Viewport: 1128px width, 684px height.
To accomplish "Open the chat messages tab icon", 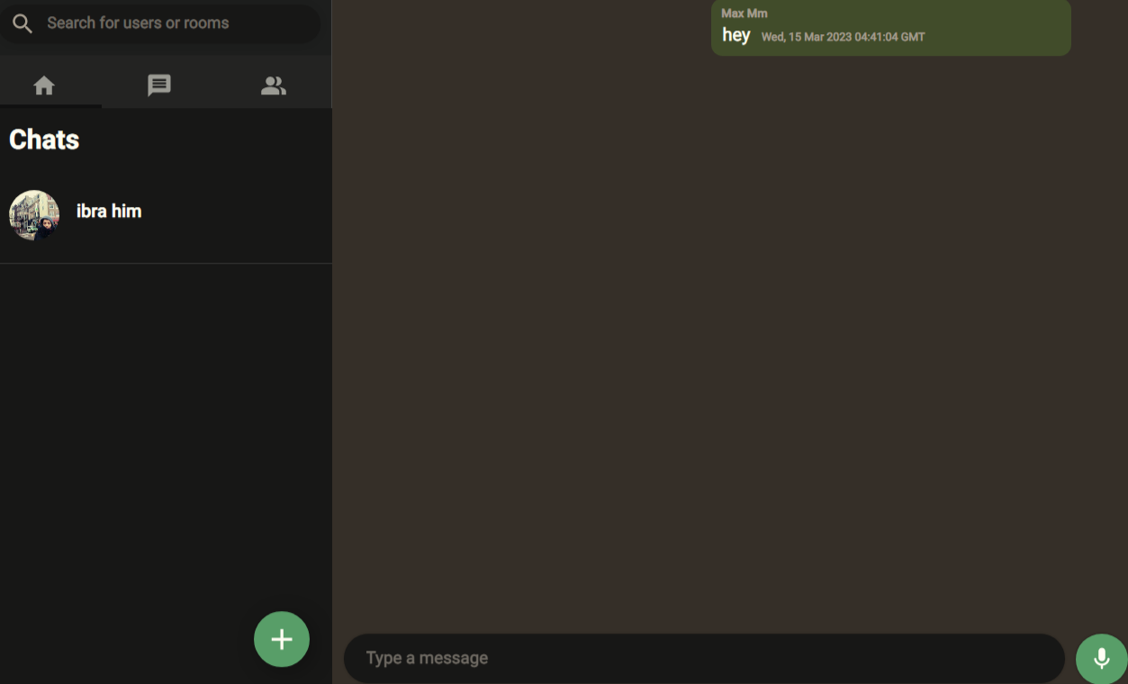I will coord(159,85).
